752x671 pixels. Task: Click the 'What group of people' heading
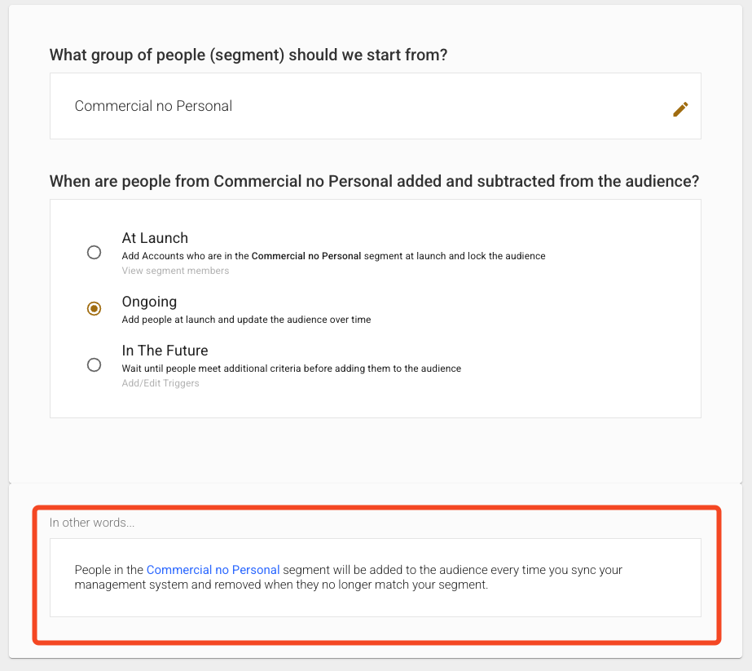point(248,55)
